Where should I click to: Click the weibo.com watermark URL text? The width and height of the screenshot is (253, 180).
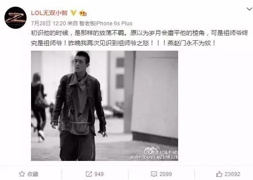pos(154,157)
